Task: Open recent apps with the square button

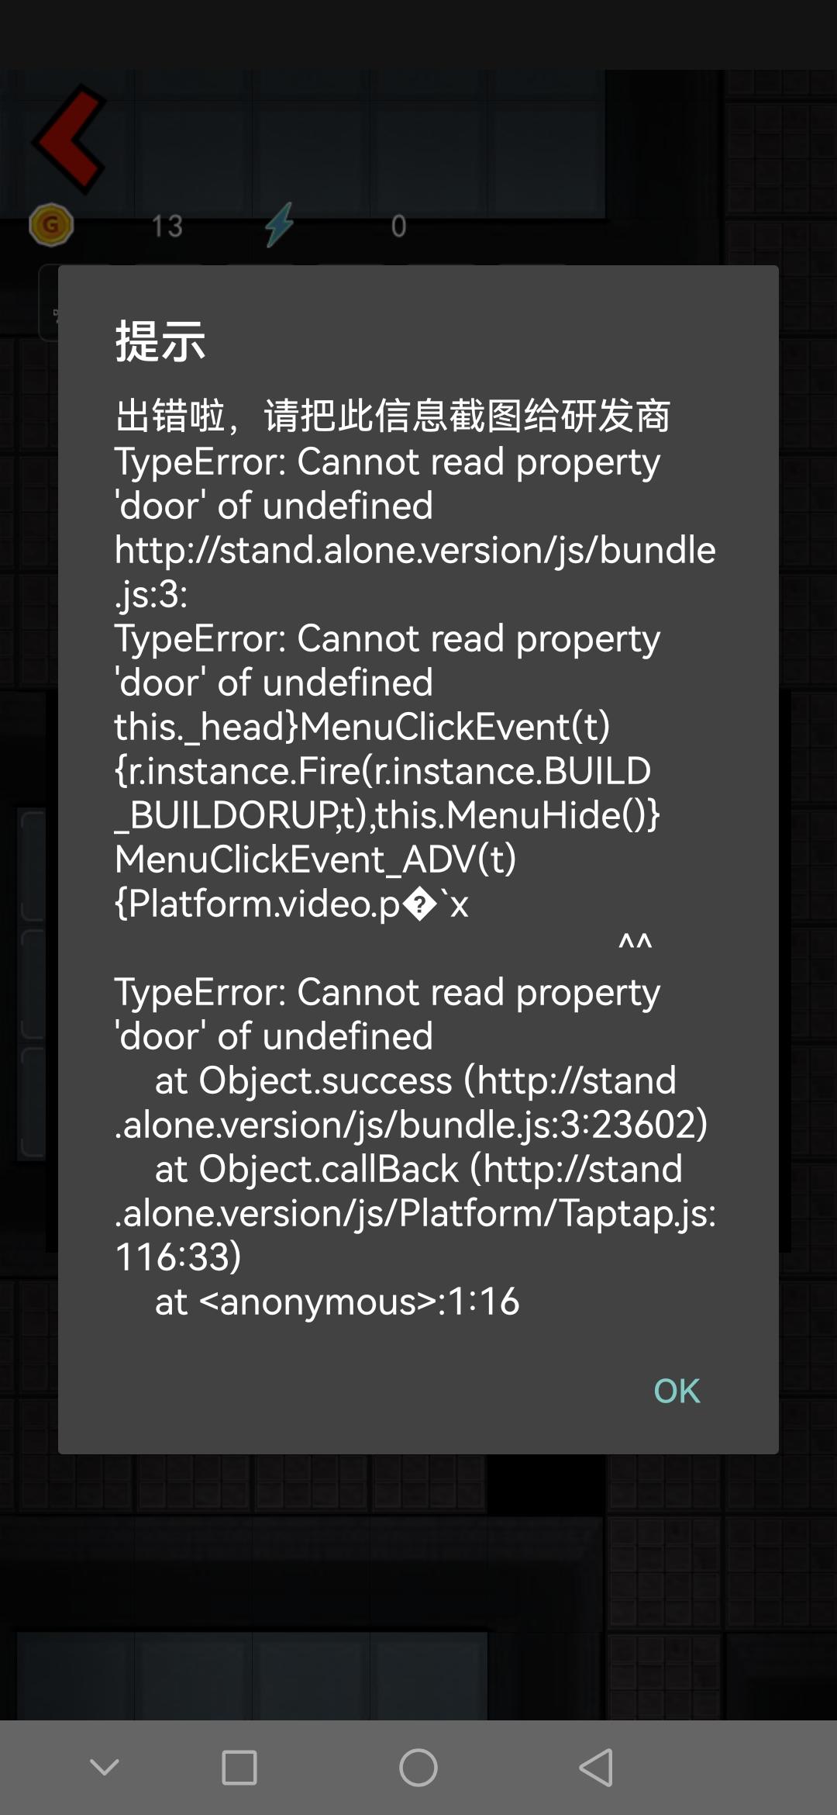Action: [239, 1768]
